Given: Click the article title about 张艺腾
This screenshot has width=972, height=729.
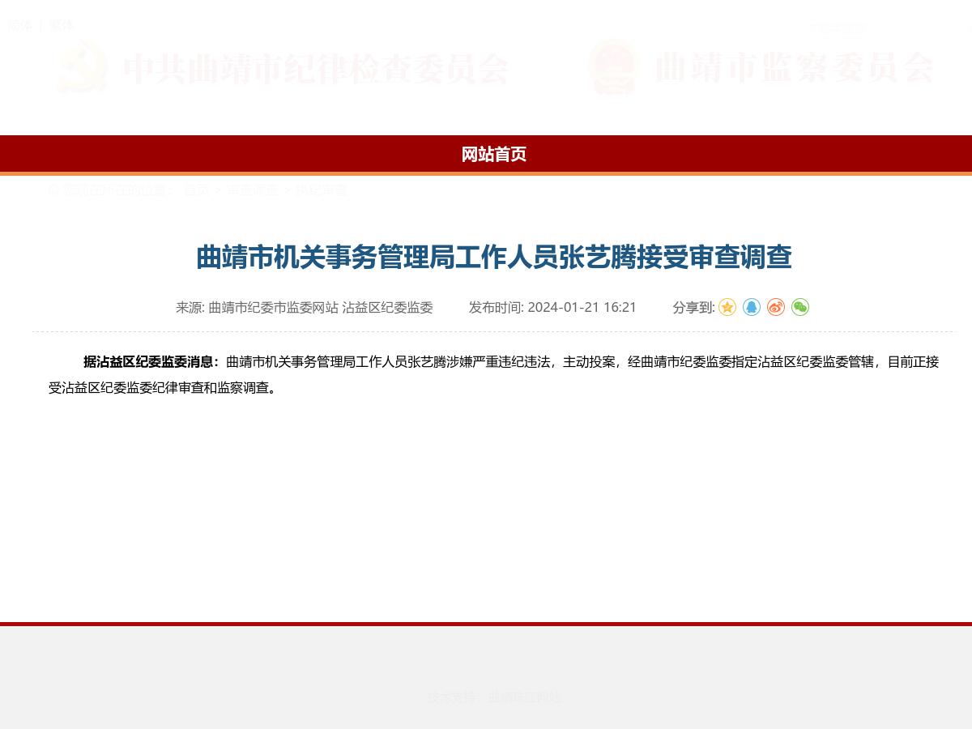Looking at the screenshot, I should click(494, 257).
